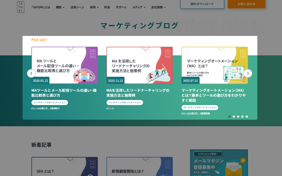Open thumbnail MAを活用したリードナーチャリング
282x176 pixels.
point(140,65)
